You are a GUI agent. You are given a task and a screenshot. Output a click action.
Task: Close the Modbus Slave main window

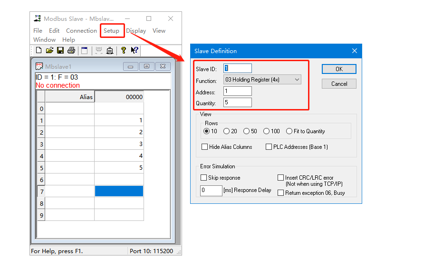(x=170, y=18)
